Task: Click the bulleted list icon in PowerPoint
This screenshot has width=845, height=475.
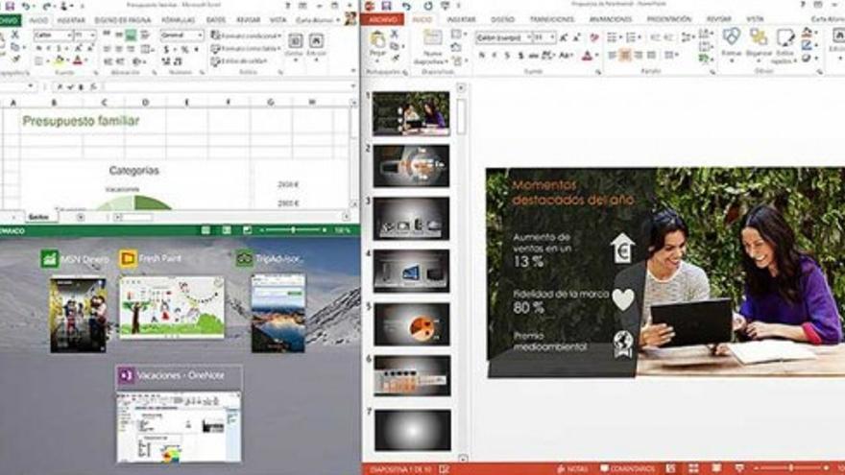Action: pos(613,37)
